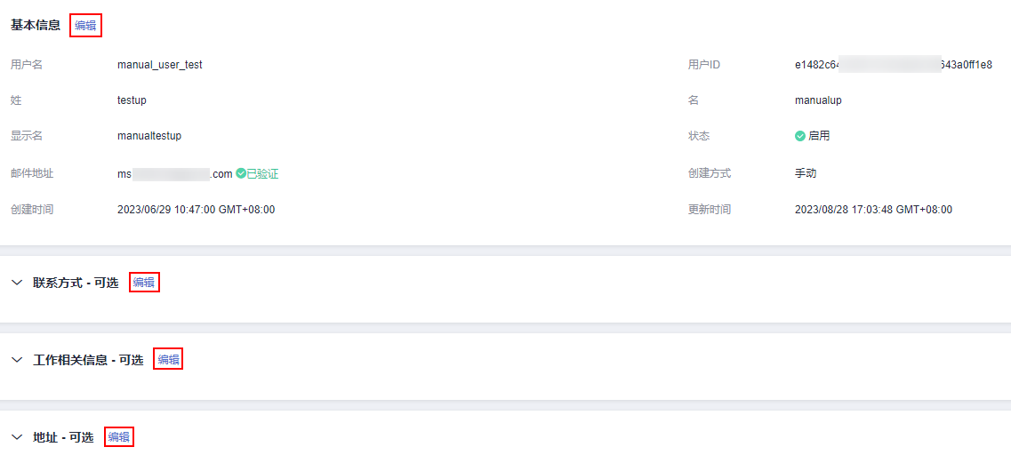
Task: Select display name manualtestup
Action: 149,136
